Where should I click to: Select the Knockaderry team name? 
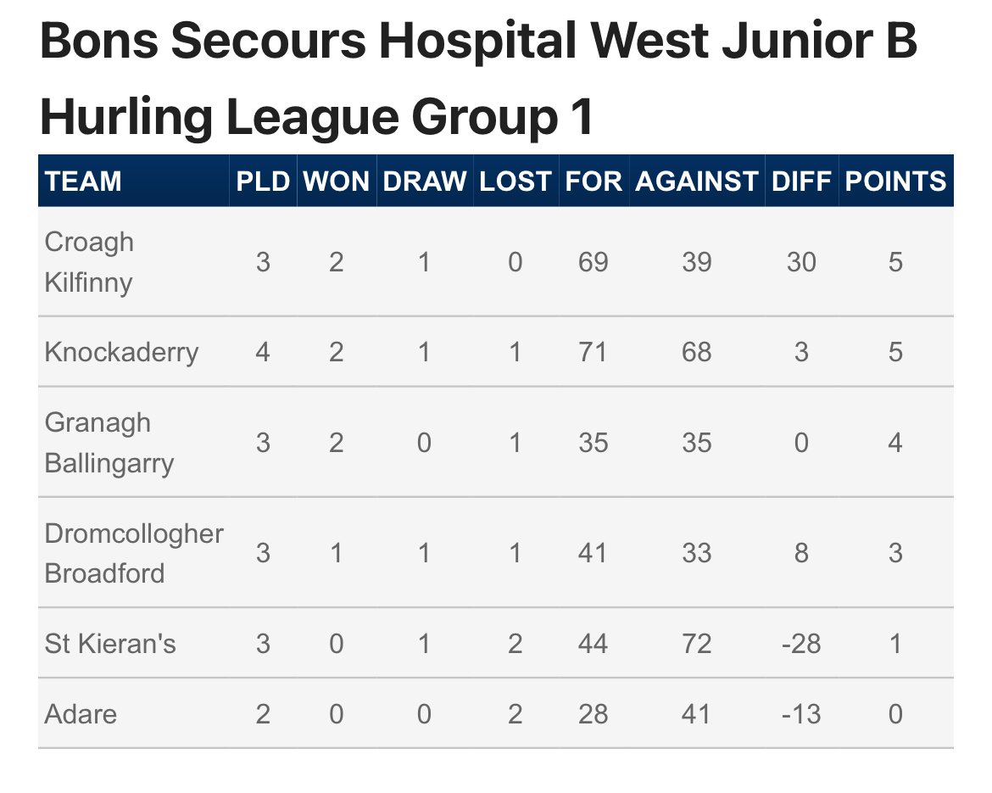(121, 352)
